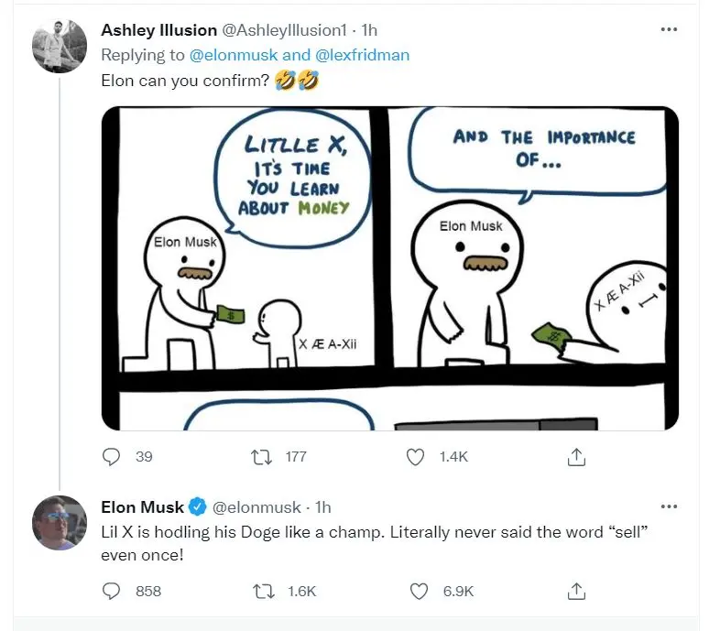Open the comic image attachment
The width and height of the screenshot is (709, 631).
coord(389,267)
